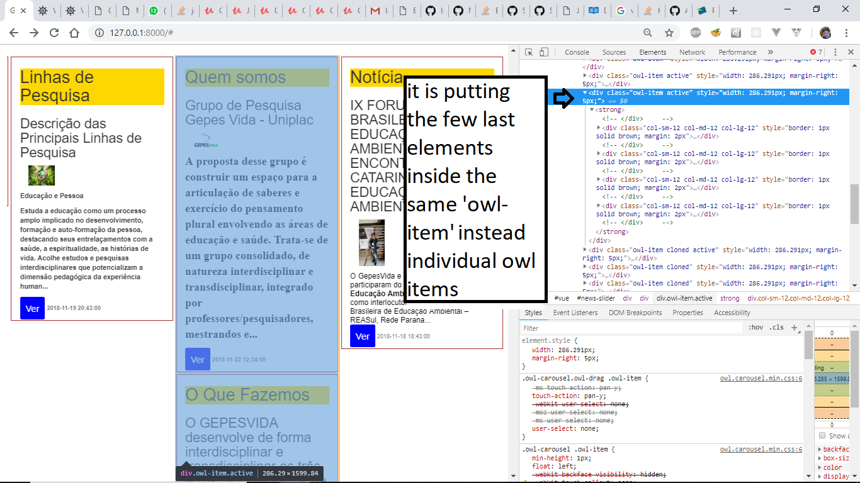Toggle the .cls class editor
The height and width of the screenshot is (483, 860).
[x=776, y=327]
